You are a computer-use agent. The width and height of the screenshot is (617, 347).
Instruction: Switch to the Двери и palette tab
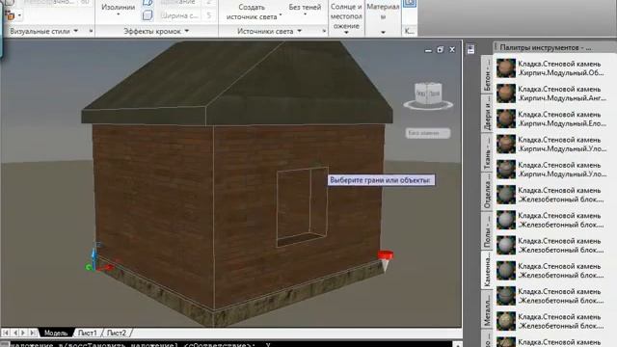point(487,114)
